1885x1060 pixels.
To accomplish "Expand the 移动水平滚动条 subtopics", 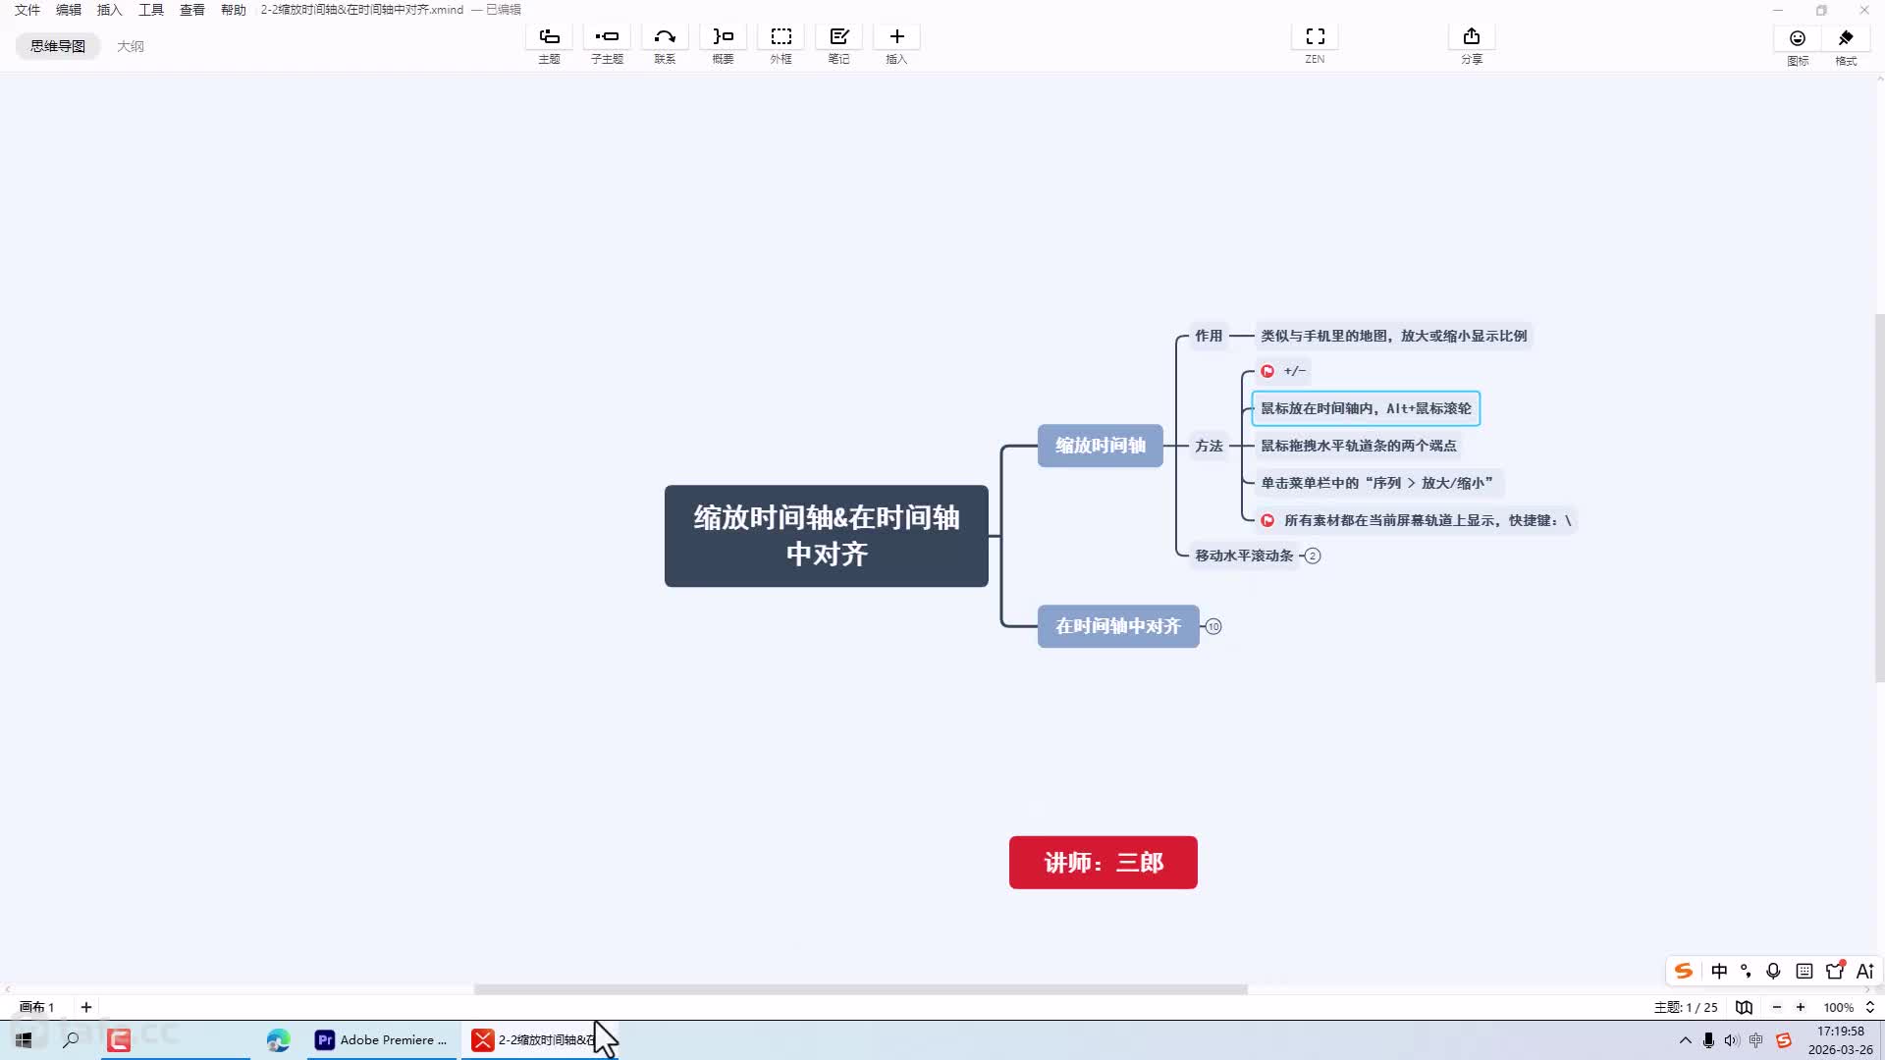I will [1313, 556].
